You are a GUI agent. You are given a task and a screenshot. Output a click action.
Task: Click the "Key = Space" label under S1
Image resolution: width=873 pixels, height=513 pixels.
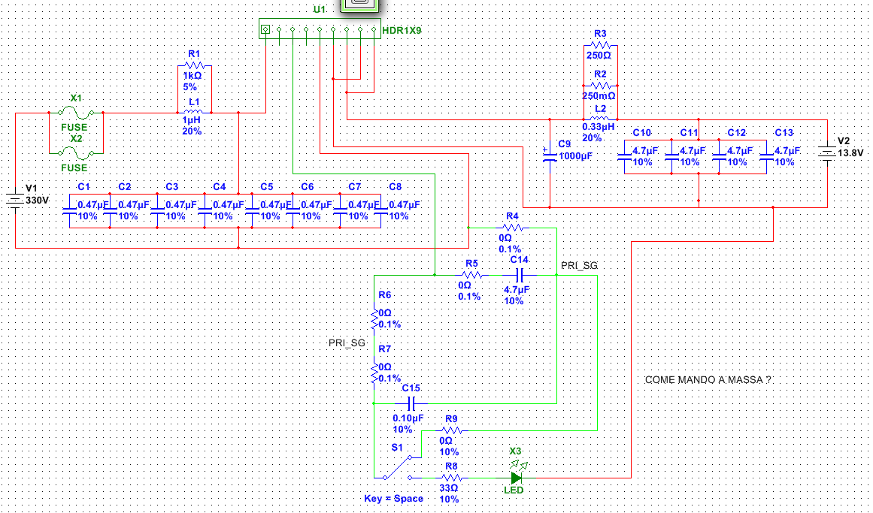click(393, 499)
